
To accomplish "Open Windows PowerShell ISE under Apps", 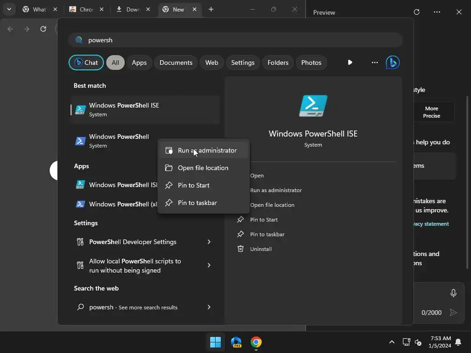I will (117, 185).
